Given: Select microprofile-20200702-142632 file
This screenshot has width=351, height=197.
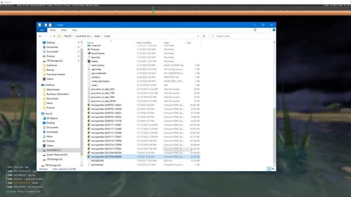Looking at the screenshot, I should (106, 117).
